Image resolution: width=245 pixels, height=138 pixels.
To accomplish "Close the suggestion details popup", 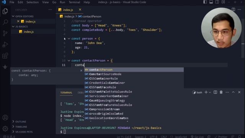I will (81, 71).
